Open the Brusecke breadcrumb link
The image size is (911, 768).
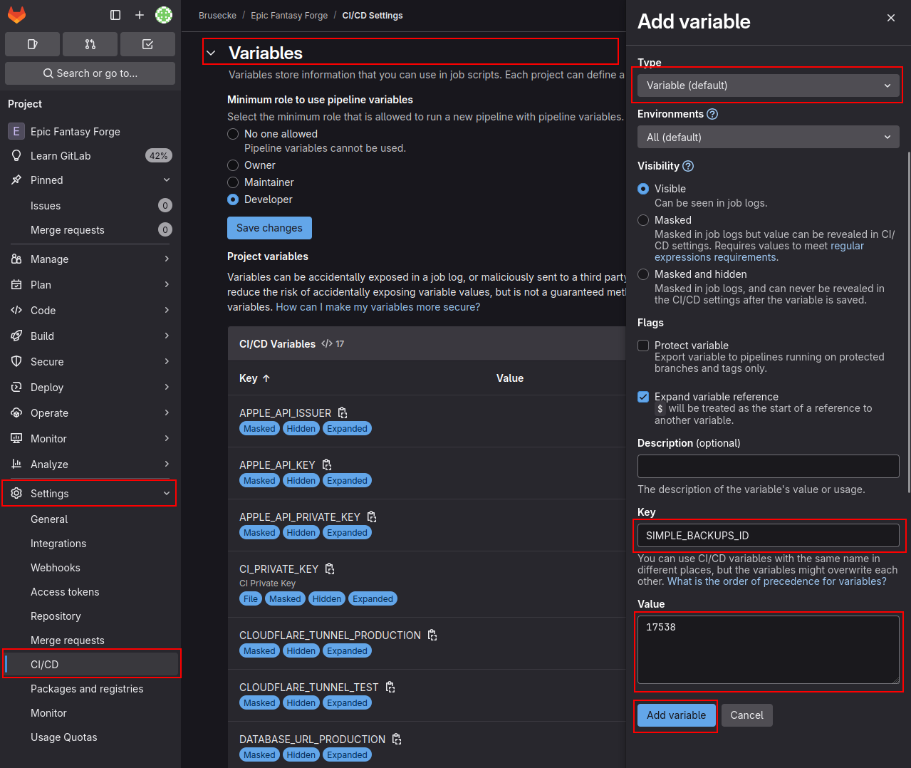tap(217, 16)
